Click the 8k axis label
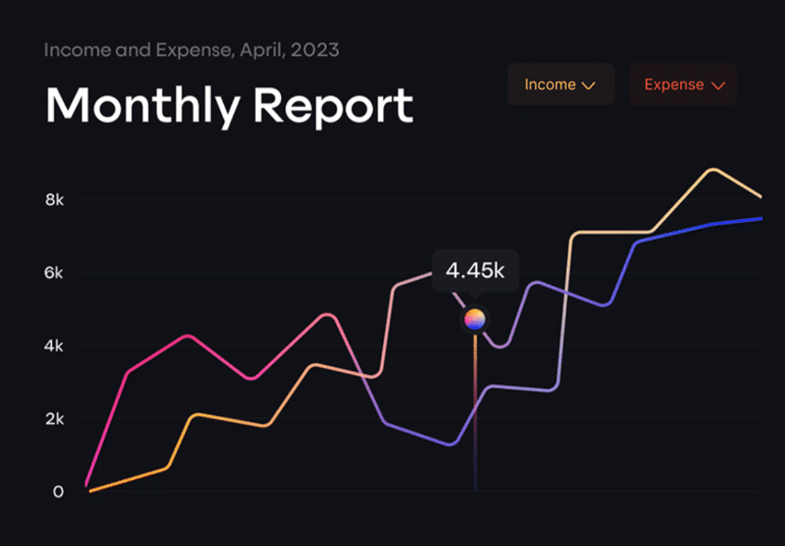 point(55,200)
